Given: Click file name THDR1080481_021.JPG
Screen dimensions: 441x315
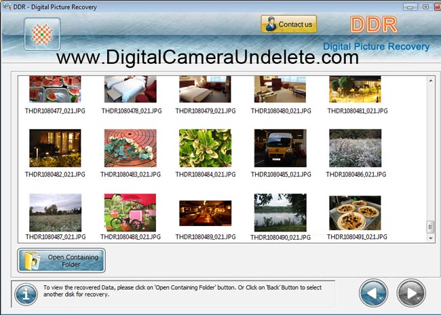Looking at the screenshot, I should pyautogui.click(x=358, y=111).
